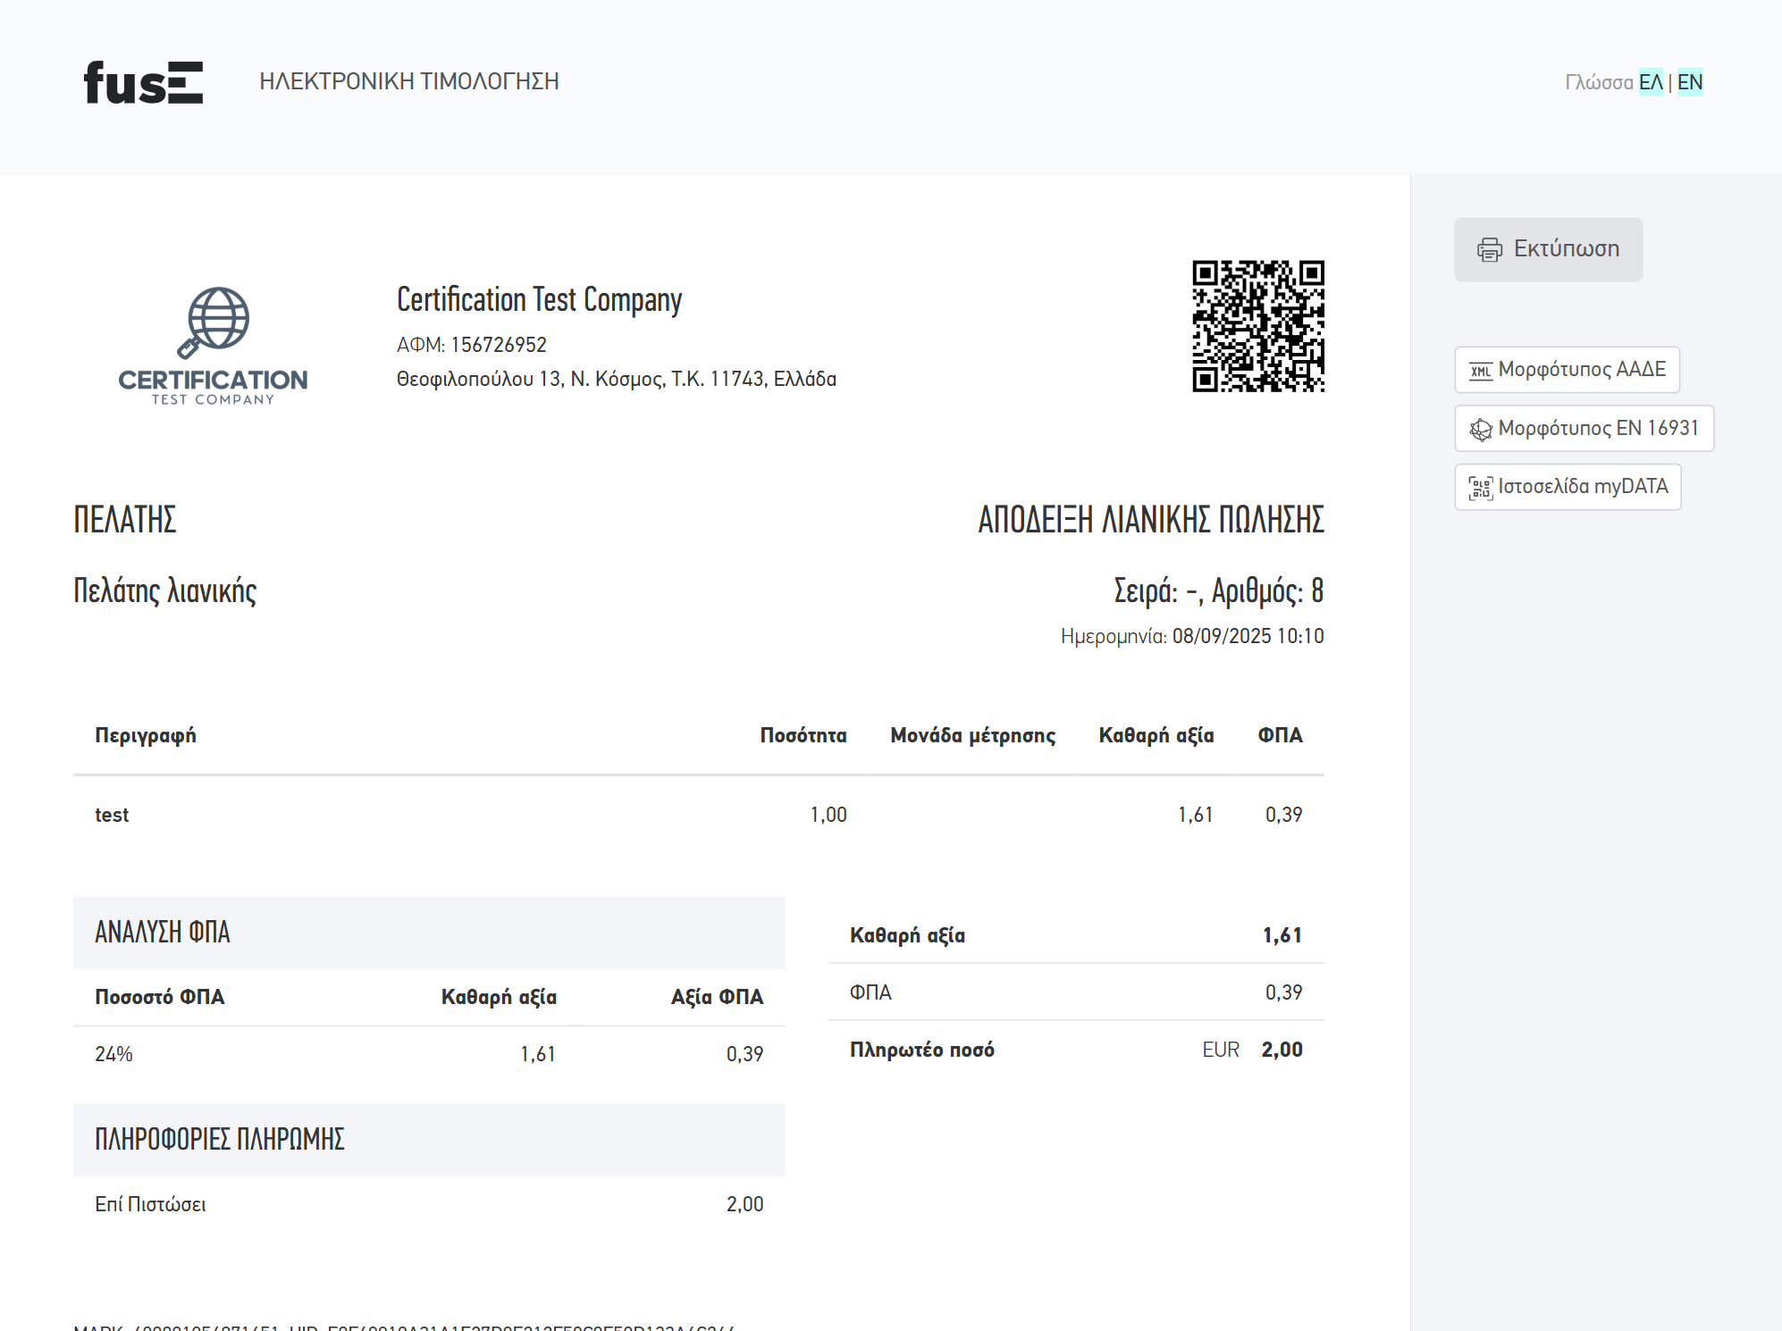The height and width of the screenshot is (1331, 1782).
Task: Click the ΗΛΕΚΤΡΟΝΙΚΗ ΤΙΜΟΛΟΓΗΣΗ header title
Action: pyautogui.click(x=408, y=81)
